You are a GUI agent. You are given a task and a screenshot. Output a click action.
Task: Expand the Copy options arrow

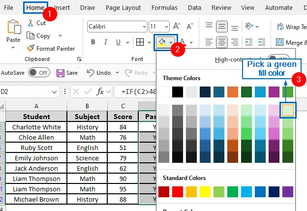tap(61, 35)
